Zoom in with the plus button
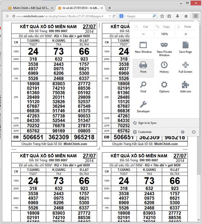This screenshot has width=202, height=224. point(186,34)
